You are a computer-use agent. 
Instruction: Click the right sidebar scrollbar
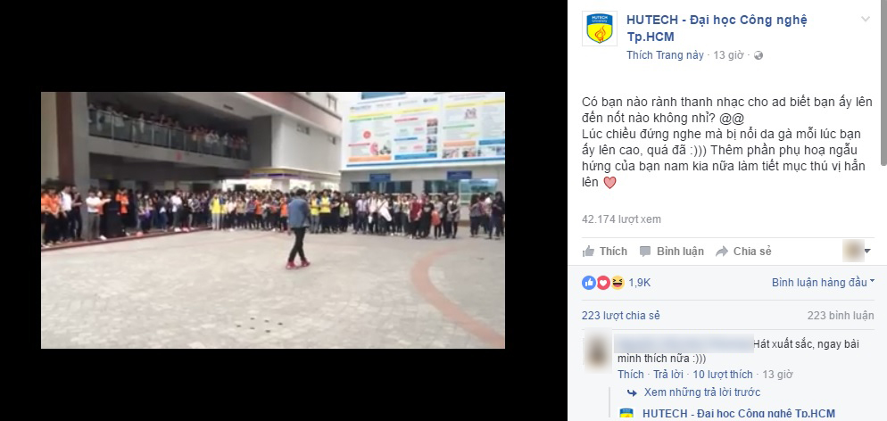tap(883, 85)
